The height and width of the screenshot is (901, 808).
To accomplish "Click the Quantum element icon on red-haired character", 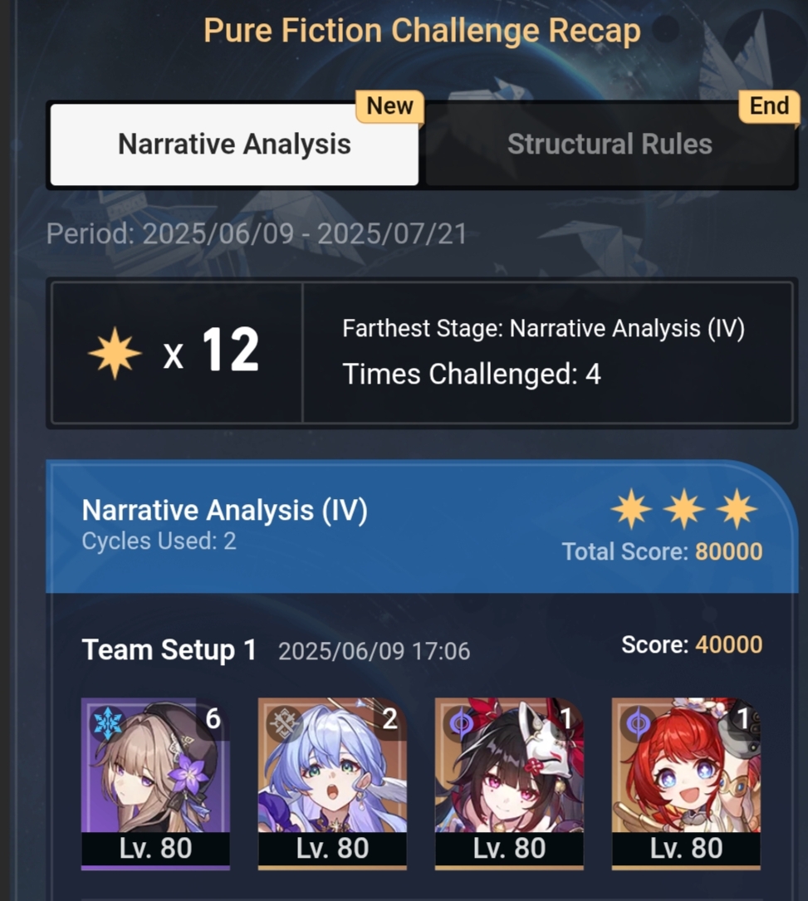I will click(x=638, y=723).
